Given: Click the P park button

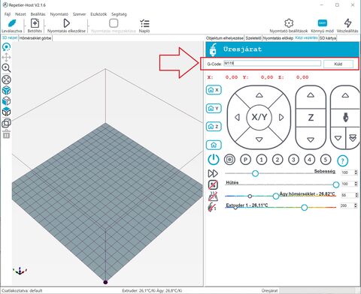Looking at the screenshot, I should pyautogui.click(x=245, y=160).
